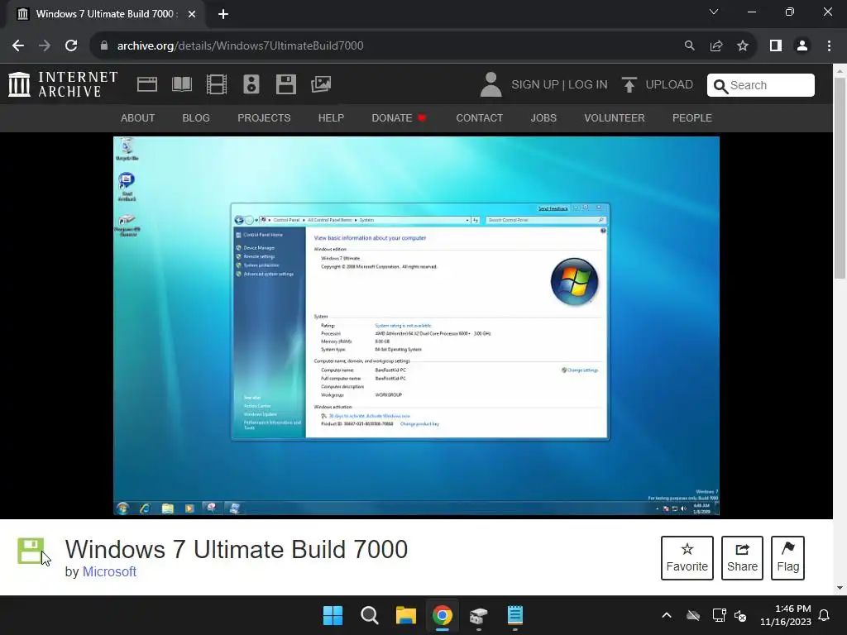
Task: Open the HELP menu item
Action: point(331,117)
